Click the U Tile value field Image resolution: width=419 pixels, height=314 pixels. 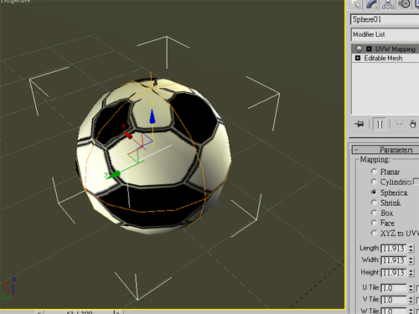[394, 288]
